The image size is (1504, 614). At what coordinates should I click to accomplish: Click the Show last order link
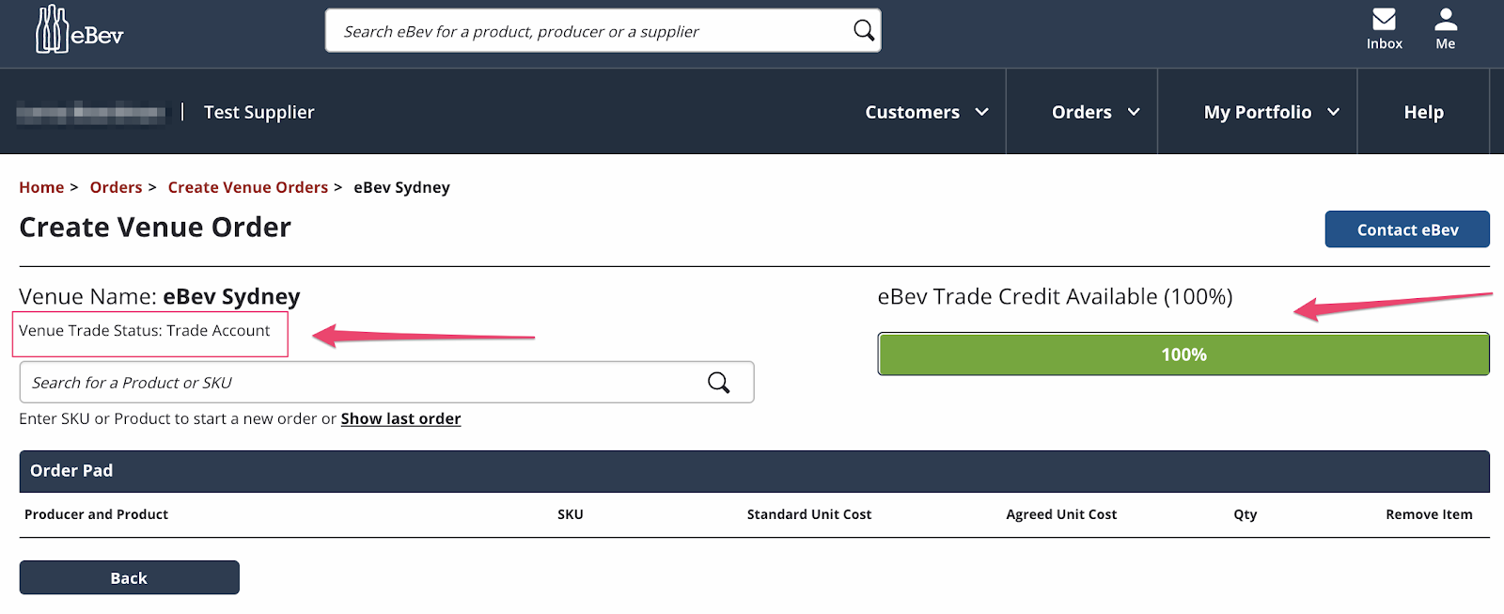(400, 418)
